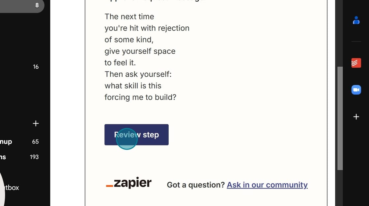
Task: Click the plus icon in the right app sidebar
Action: point(356,116)
